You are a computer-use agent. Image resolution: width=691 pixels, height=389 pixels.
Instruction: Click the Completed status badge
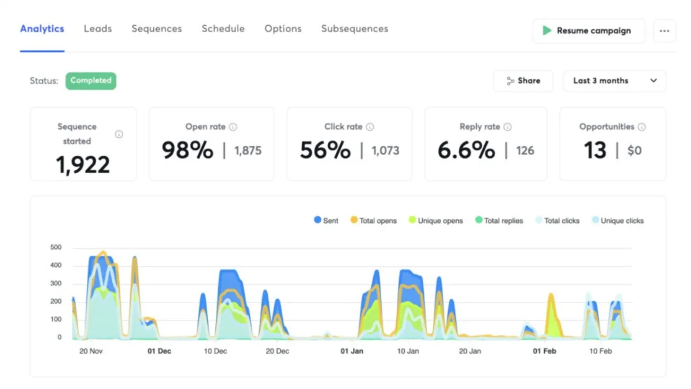(91, 81)
